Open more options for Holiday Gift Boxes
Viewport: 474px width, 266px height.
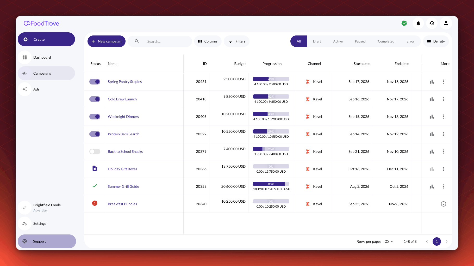pos(444,169)
